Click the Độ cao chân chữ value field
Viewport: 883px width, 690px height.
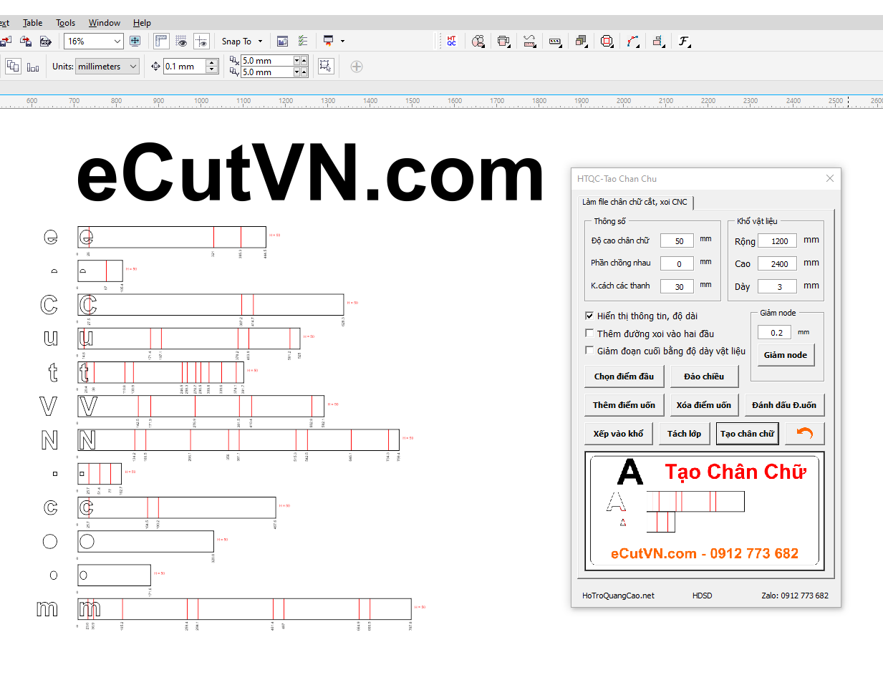(677, 241)
